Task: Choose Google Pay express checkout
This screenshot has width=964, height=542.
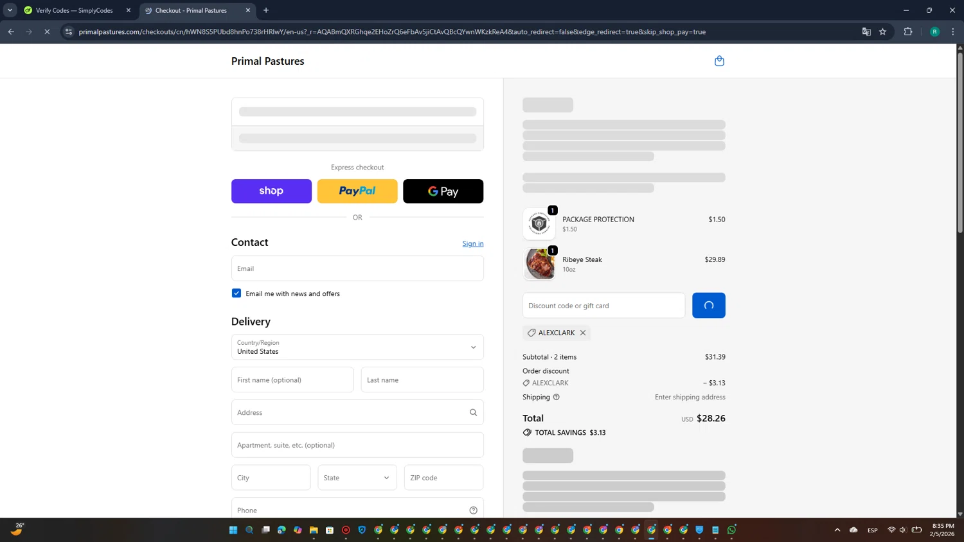Action: click(443, 191)
